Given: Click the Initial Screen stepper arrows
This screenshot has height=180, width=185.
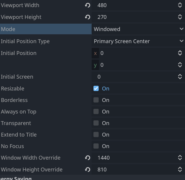Looking at the screenshot, I should tap(180, 77).
